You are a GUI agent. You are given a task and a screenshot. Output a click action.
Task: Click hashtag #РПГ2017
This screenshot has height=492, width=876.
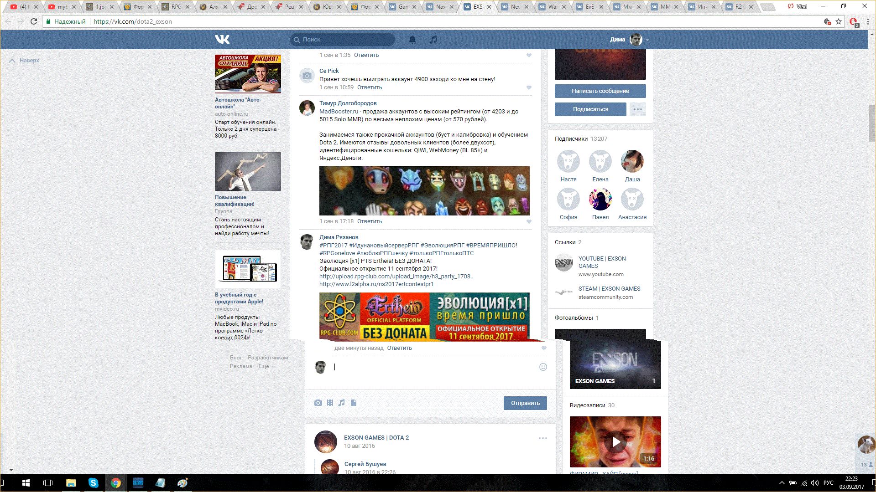pyautogui.click(x=333, y=246)
